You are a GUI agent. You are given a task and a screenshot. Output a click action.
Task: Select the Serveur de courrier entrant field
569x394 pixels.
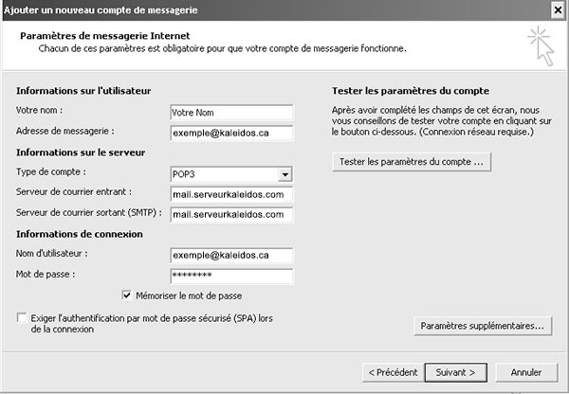(x=231, y=195)
